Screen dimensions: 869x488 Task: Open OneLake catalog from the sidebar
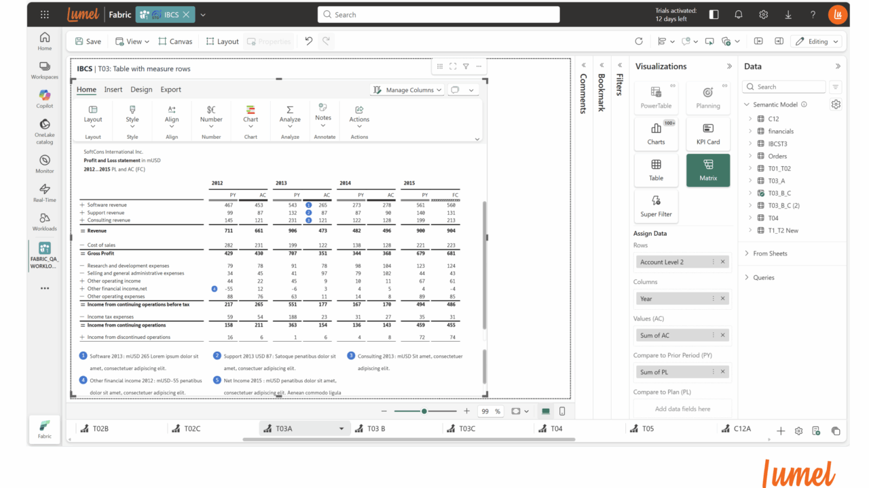(x=44, y=125)
